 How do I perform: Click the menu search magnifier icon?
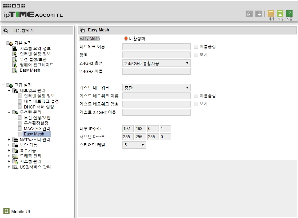(x=5, y=30)
